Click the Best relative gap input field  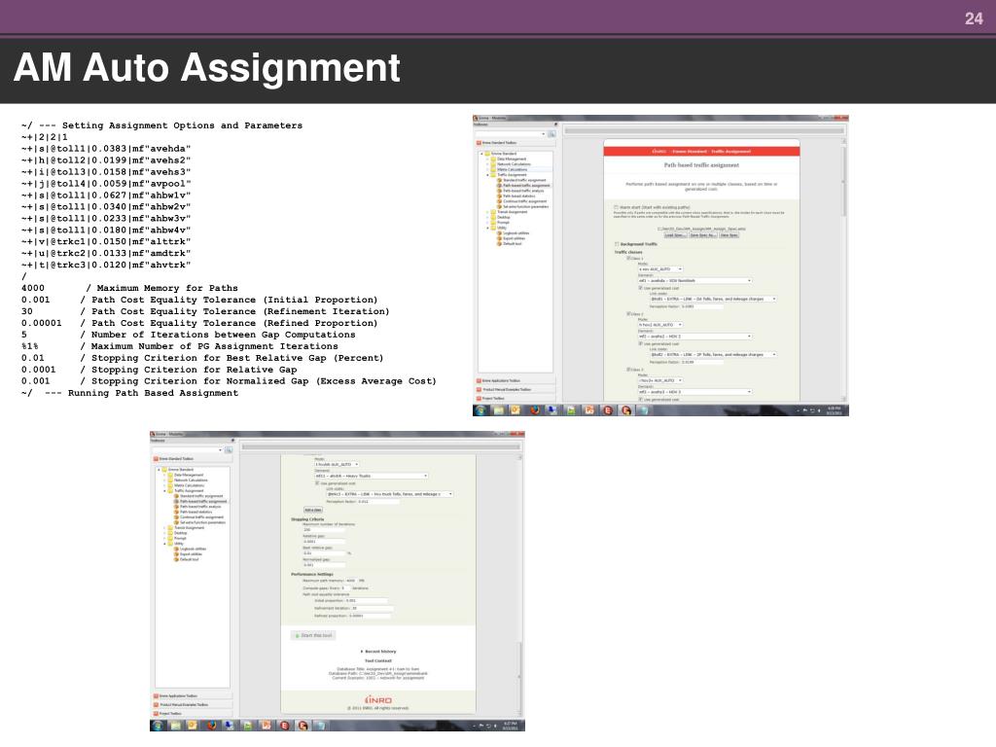pos(324,553)
